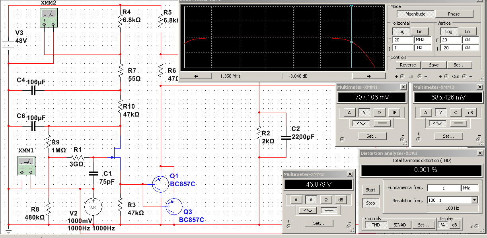The image size is (487, 238).
Task: Choose AC mode in Multimeter-XMM1
Action: click(x=361, y=123)
